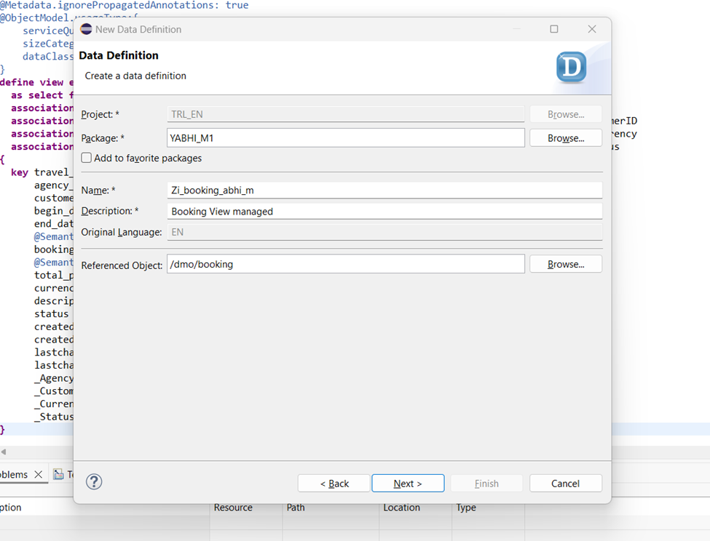Click the Browse button next to Package
The height and width of the screenshot is (541, 710).
pos(566,138)
